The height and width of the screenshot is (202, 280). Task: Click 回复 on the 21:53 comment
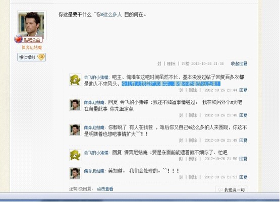pyautogui.click(x=243, y=177)
